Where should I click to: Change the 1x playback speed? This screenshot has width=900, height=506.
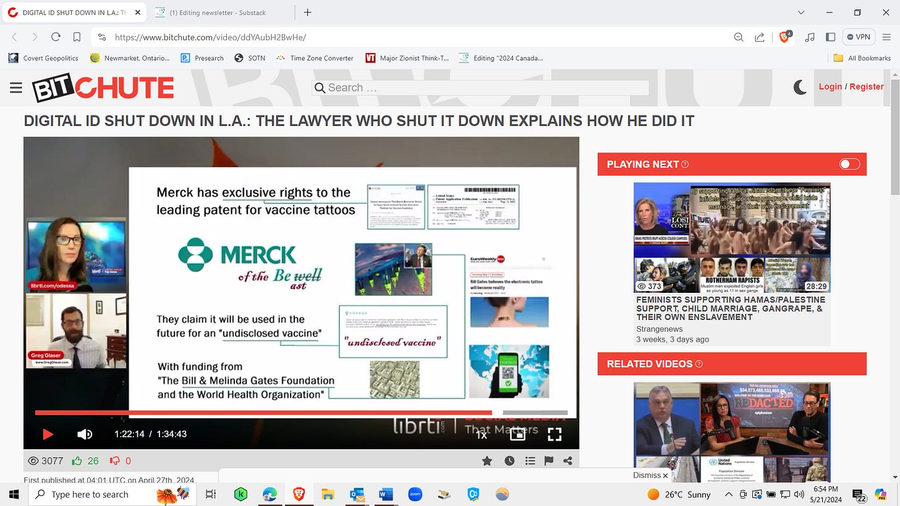[482, 435]
